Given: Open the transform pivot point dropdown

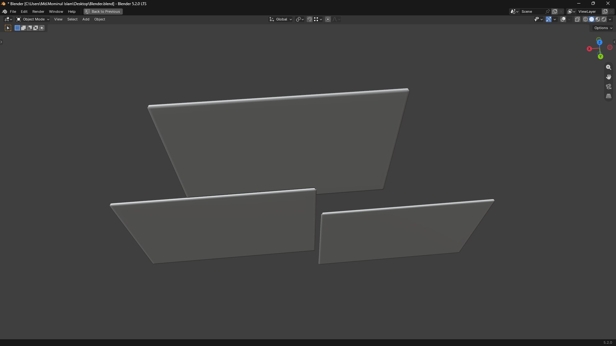Looking at the screenshot, I should [x=300, y=19].
